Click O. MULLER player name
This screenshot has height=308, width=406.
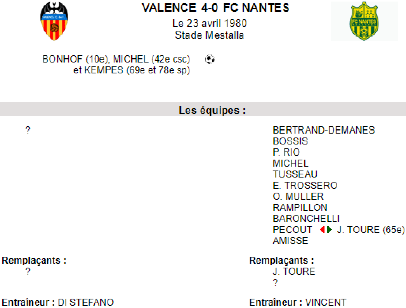tap(298, 196)
